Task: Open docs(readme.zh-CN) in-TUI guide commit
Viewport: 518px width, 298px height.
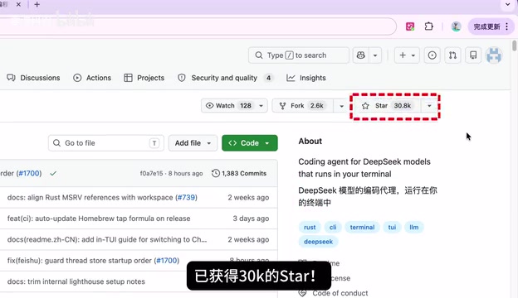Action: pyautogui.click(x=107, y=240)
